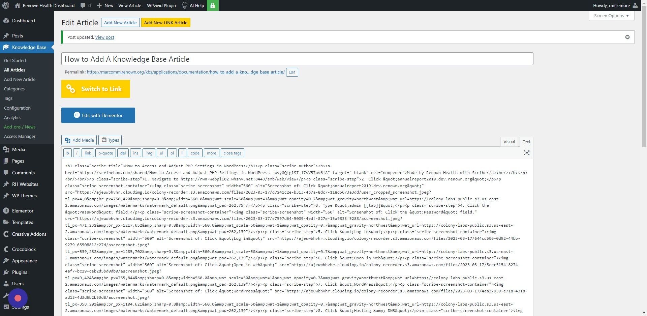Open AI Help lightbulb item

[193, 5]
